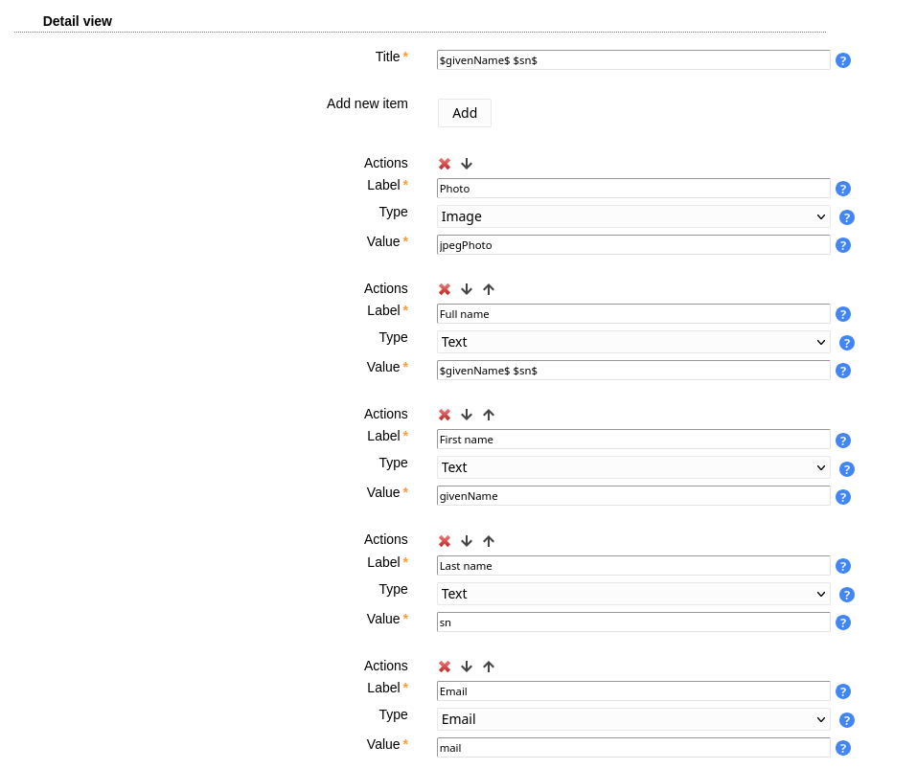Focus the Label field containing Photo
The image size is (917, 769).
pos(633,189)
